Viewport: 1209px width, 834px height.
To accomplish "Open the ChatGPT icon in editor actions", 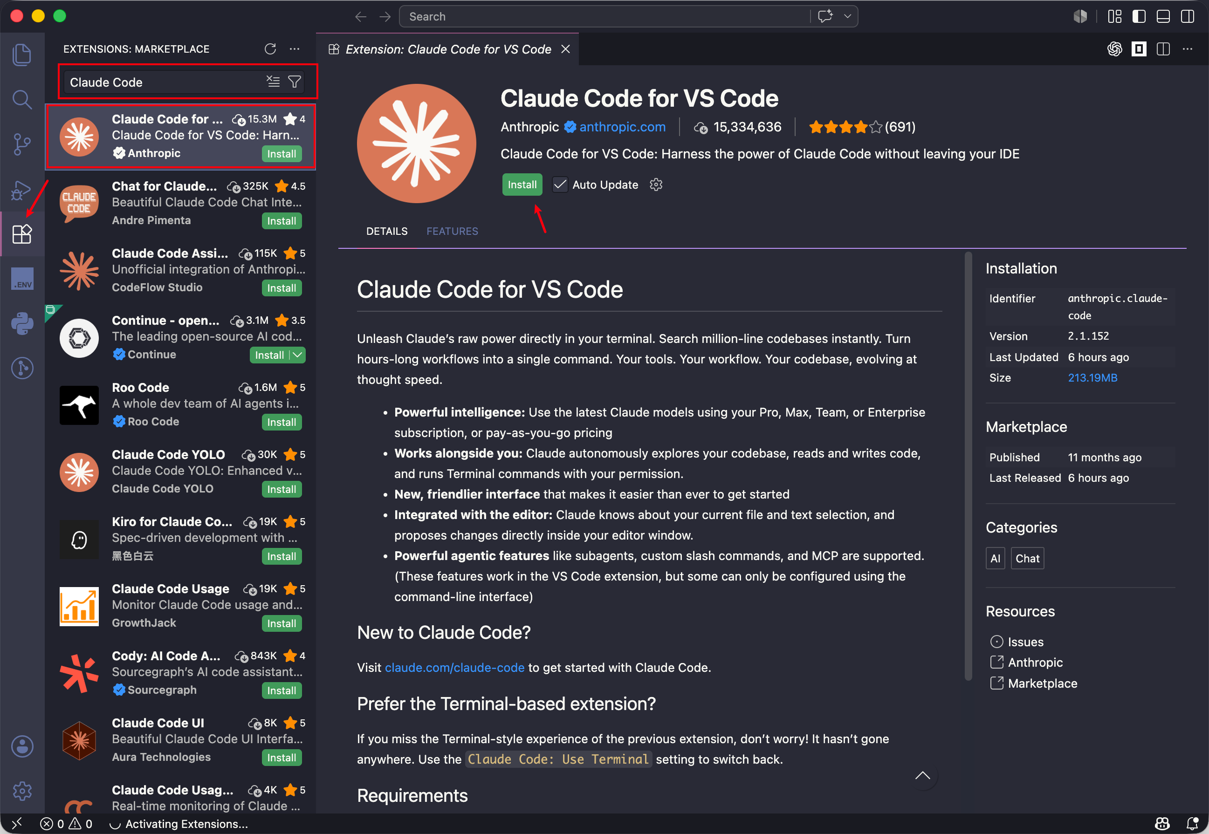I will [x=1114, y=49].
